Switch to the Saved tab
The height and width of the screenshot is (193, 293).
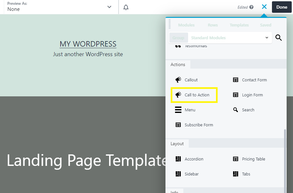click(x=266, y=25)
